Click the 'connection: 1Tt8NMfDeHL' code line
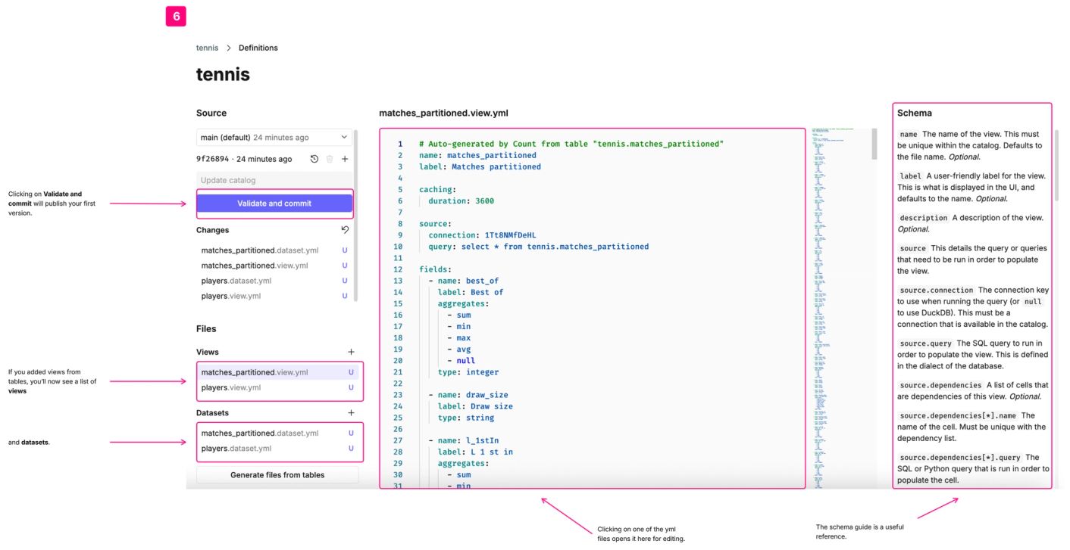The image size is (1070, 550). coord(482,235)
